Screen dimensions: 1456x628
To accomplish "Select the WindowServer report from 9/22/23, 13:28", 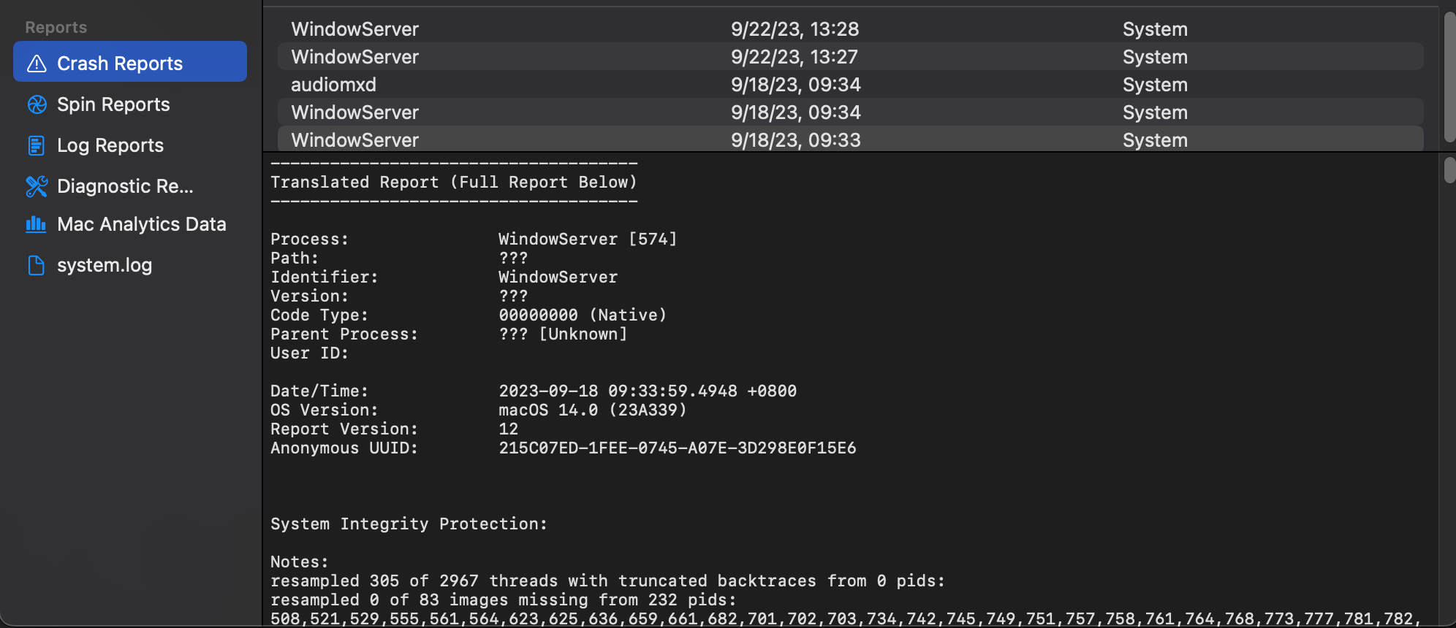I will 851,29.
